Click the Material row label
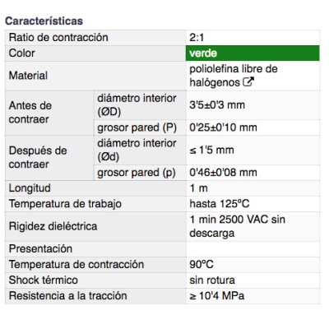 click(28, 76)
